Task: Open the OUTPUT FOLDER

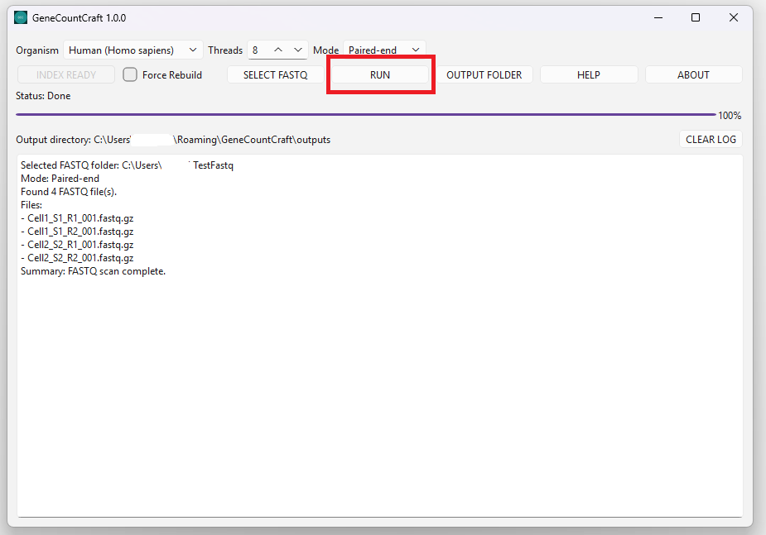Action: point(484,74)
